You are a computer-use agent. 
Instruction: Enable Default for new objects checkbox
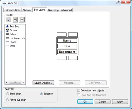pyautogui.click(x=79, y=90)
